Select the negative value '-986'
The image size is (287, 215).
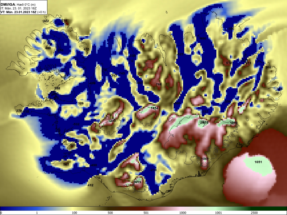[x=203, y=38]
